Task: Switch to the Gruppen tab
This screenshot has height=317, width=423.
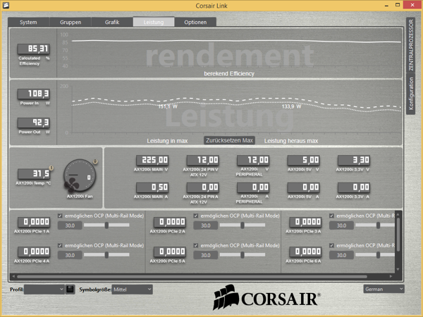Action: coord(70,22)
